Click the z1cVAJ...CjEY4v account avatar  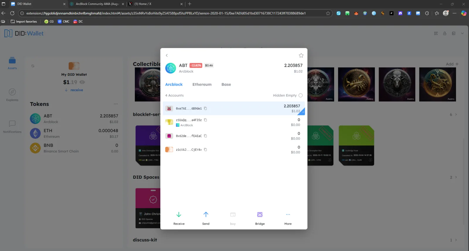(x=169, y=150)
